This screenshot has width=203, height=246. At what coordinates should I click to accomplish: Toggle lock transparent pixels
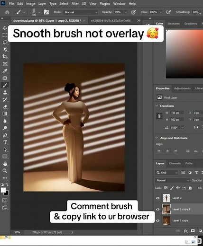tap(166, 188)
